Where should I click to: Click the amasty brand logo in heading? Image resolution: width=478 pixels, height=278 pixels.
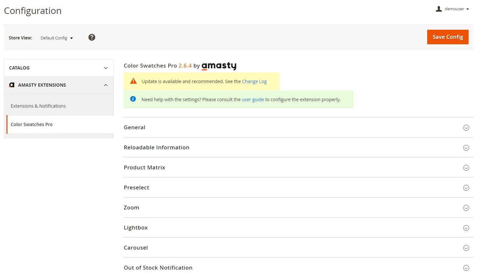click(219, 66)
